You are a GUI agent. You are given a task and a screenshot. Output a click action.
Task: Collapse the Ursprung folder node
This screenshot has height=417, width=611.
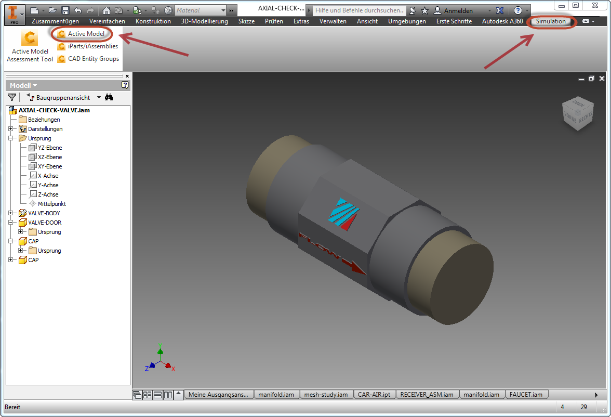(11, 138)
